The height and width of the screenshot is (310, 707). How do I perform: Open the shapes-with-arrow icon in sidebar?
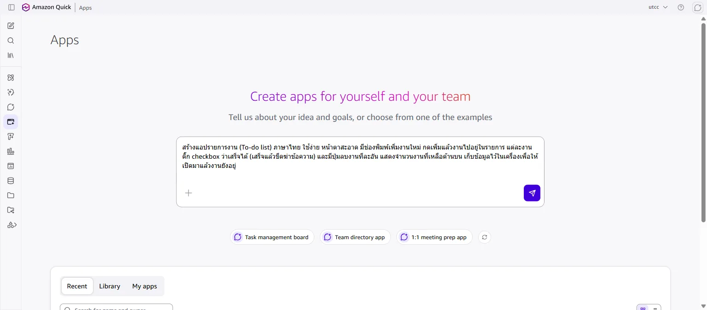[12, 225]
